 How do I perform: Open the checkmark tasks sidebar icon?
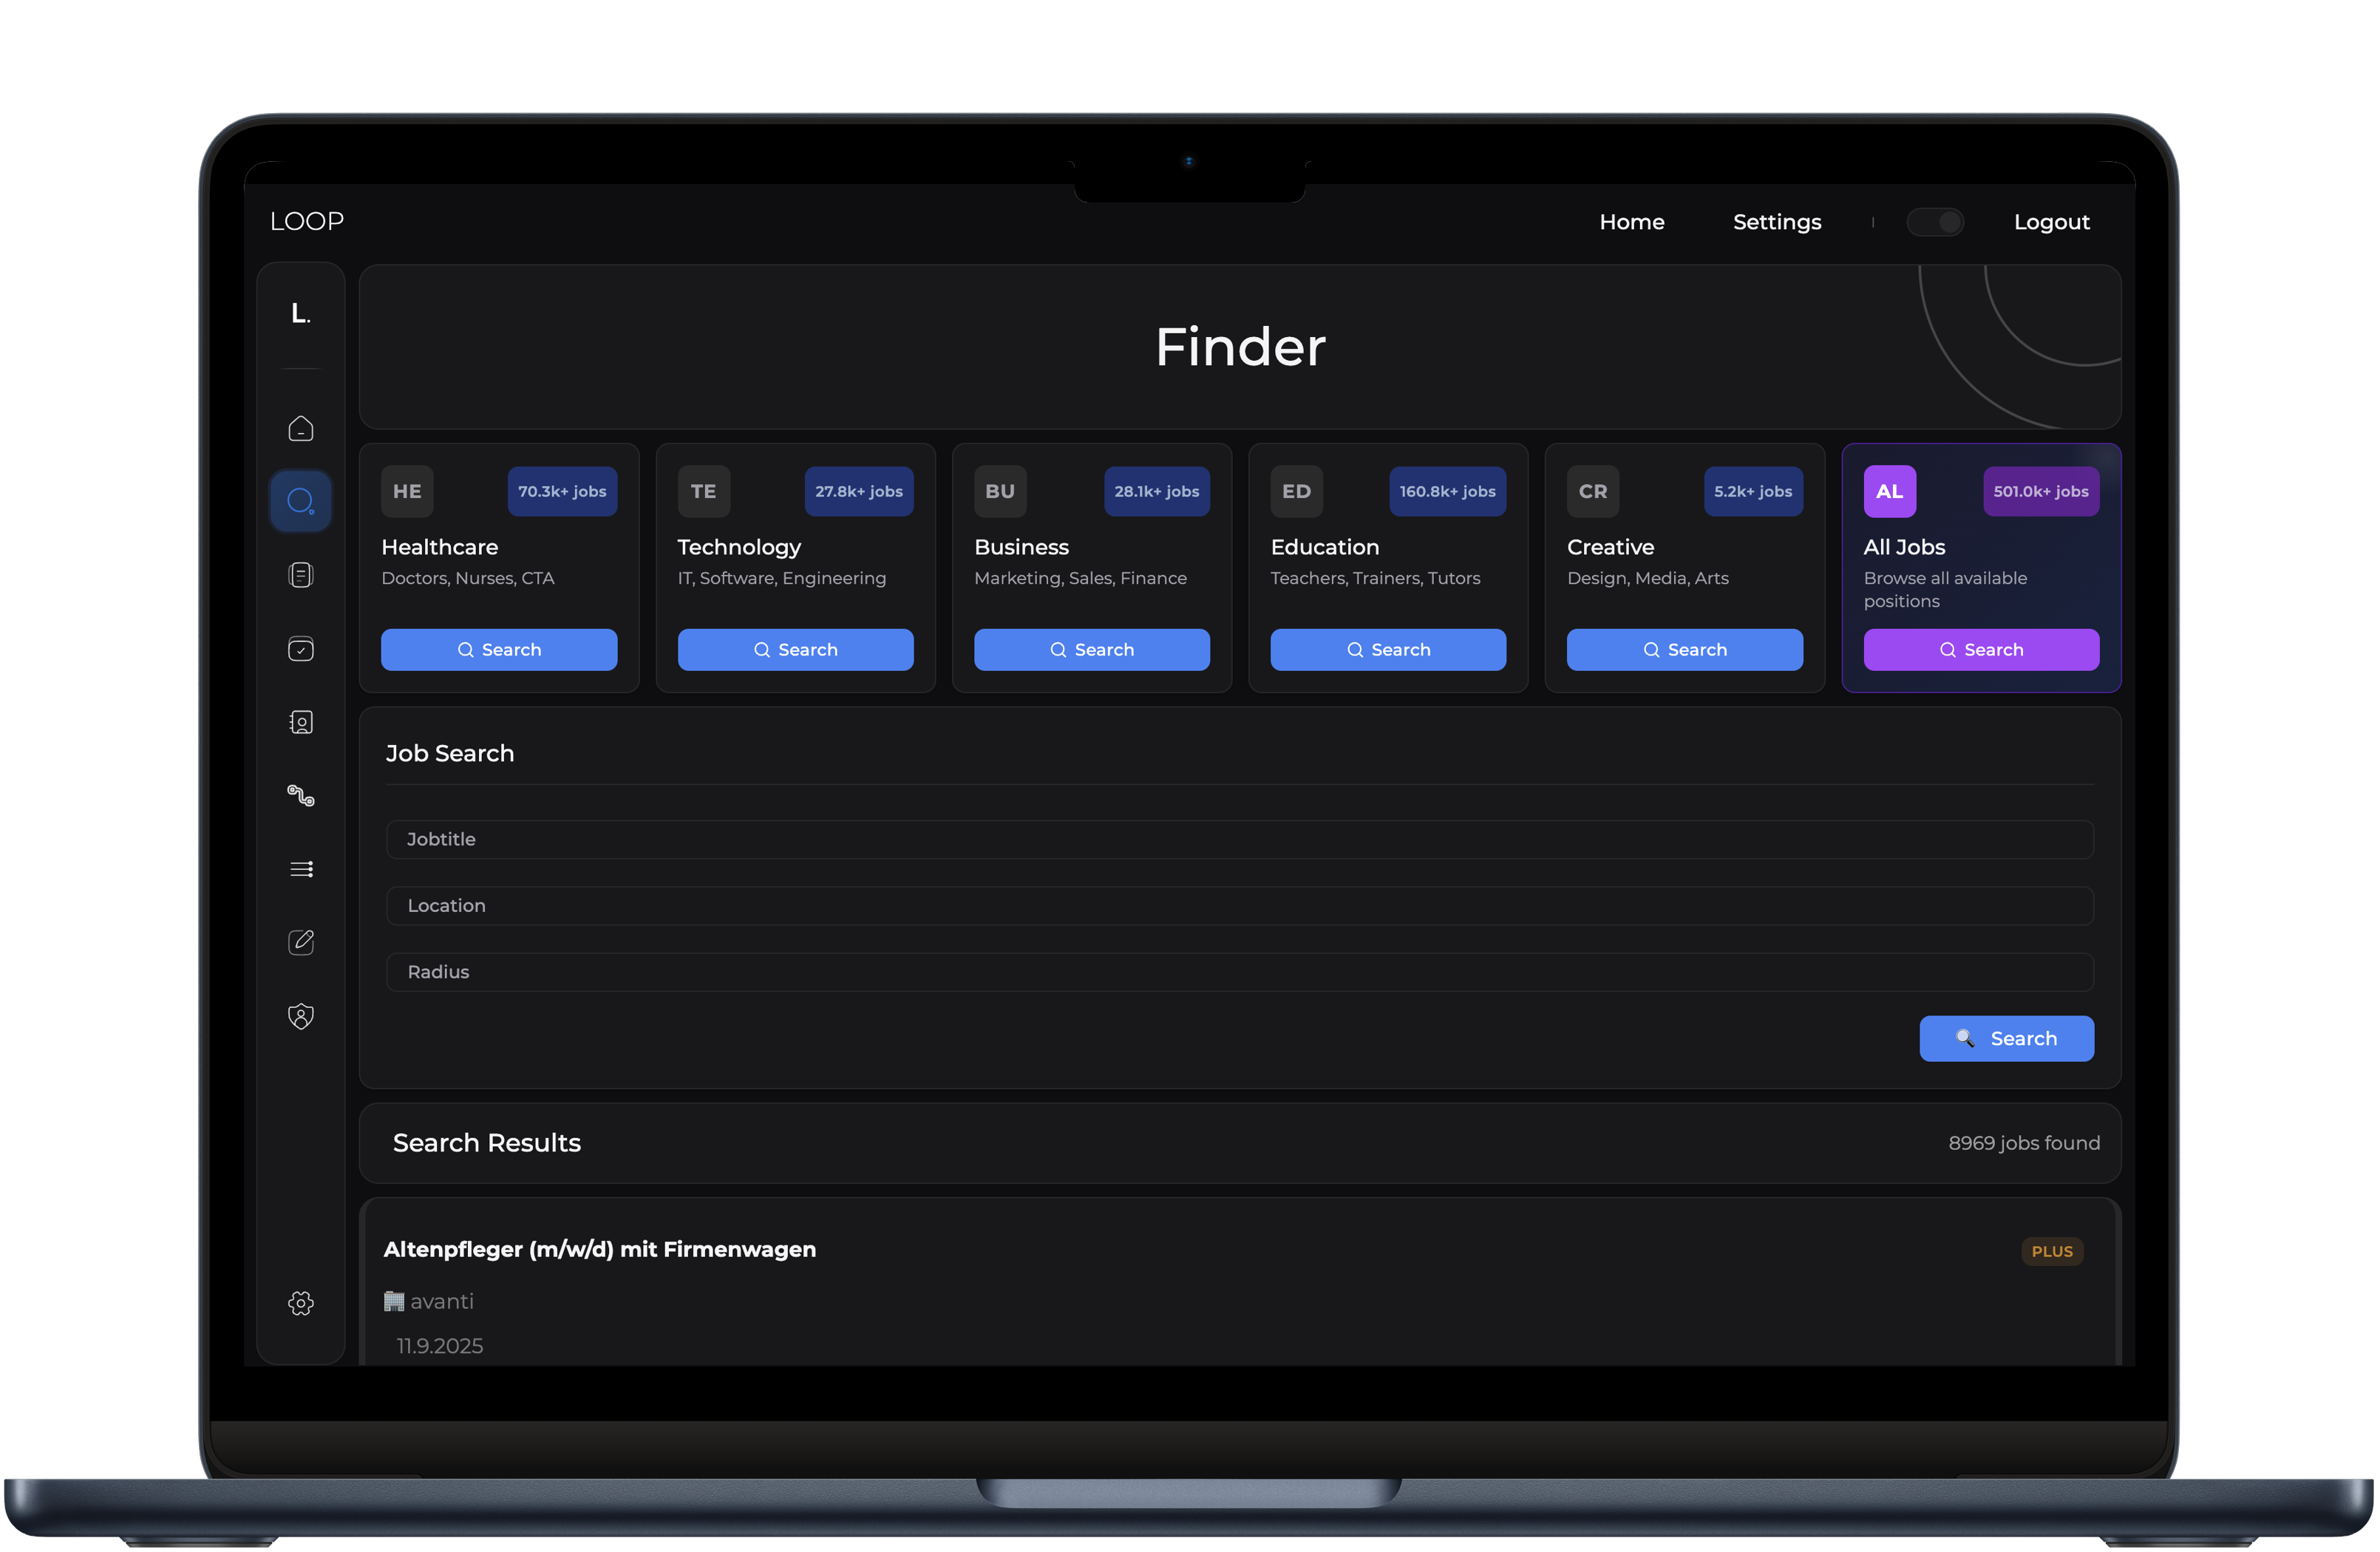[x=301, y=649]
